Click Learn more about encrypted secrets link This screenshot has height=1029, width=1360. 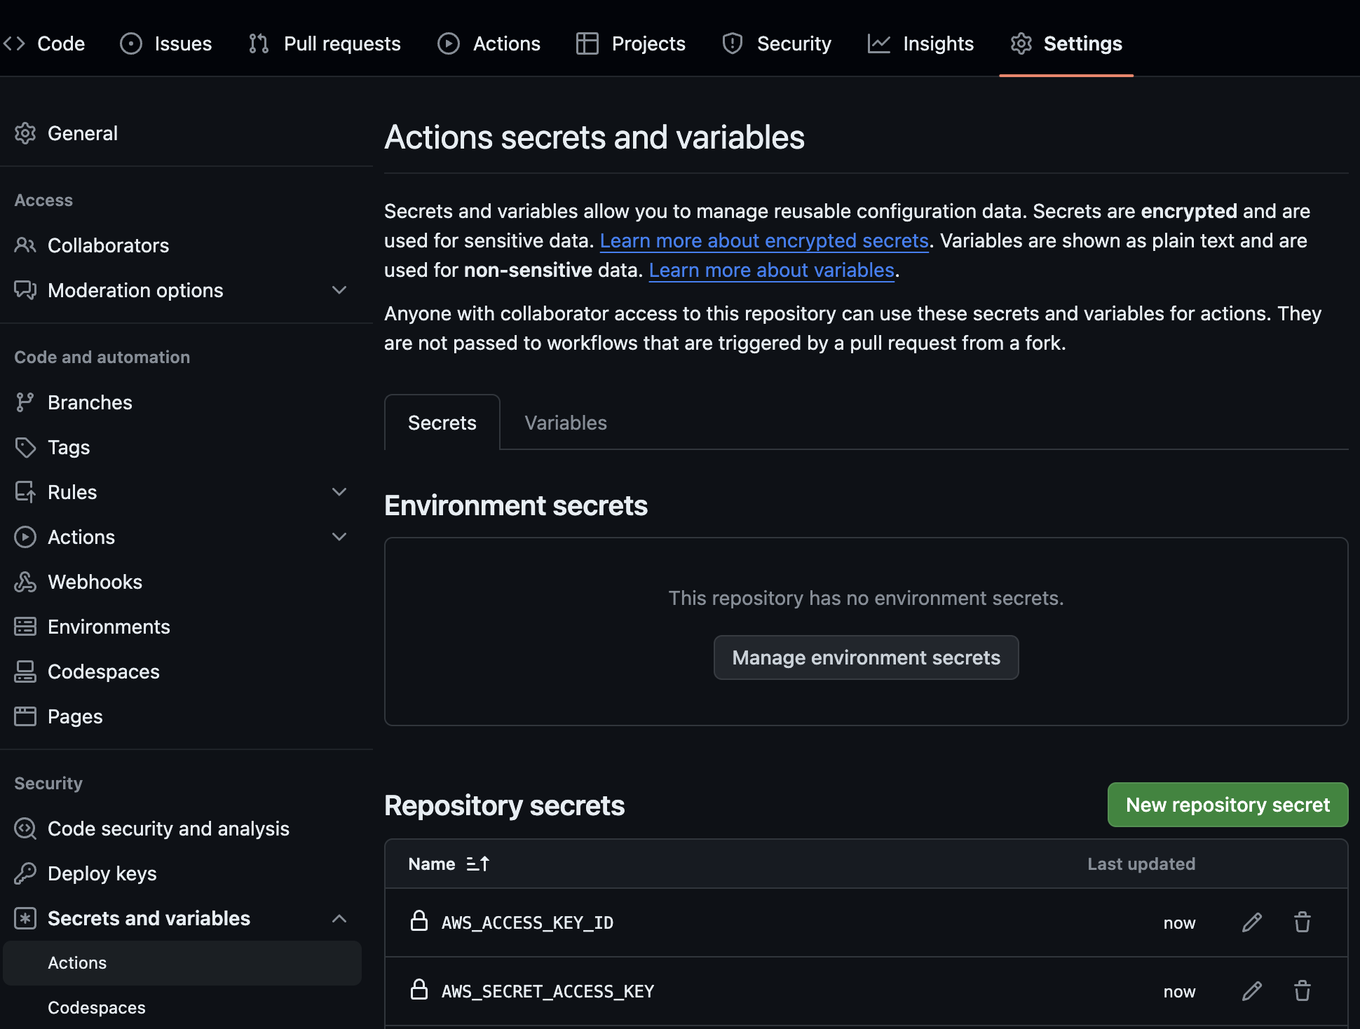pos(764,240)
